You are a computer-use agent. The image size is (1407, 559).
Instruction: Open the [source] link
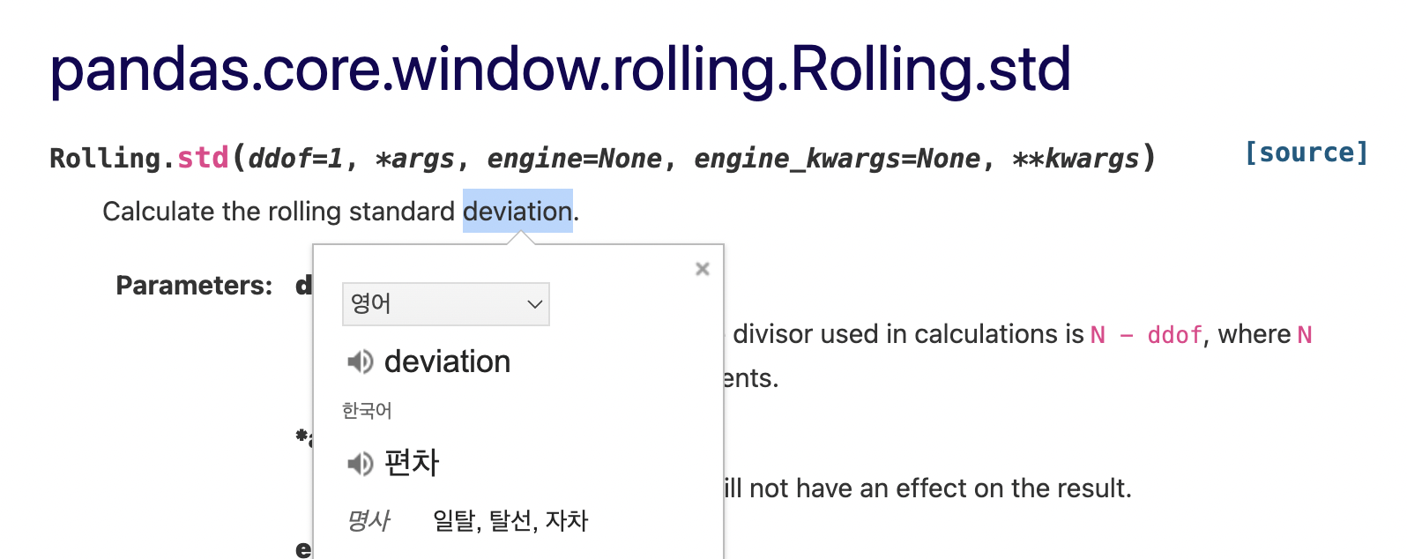coord(1306,153)
